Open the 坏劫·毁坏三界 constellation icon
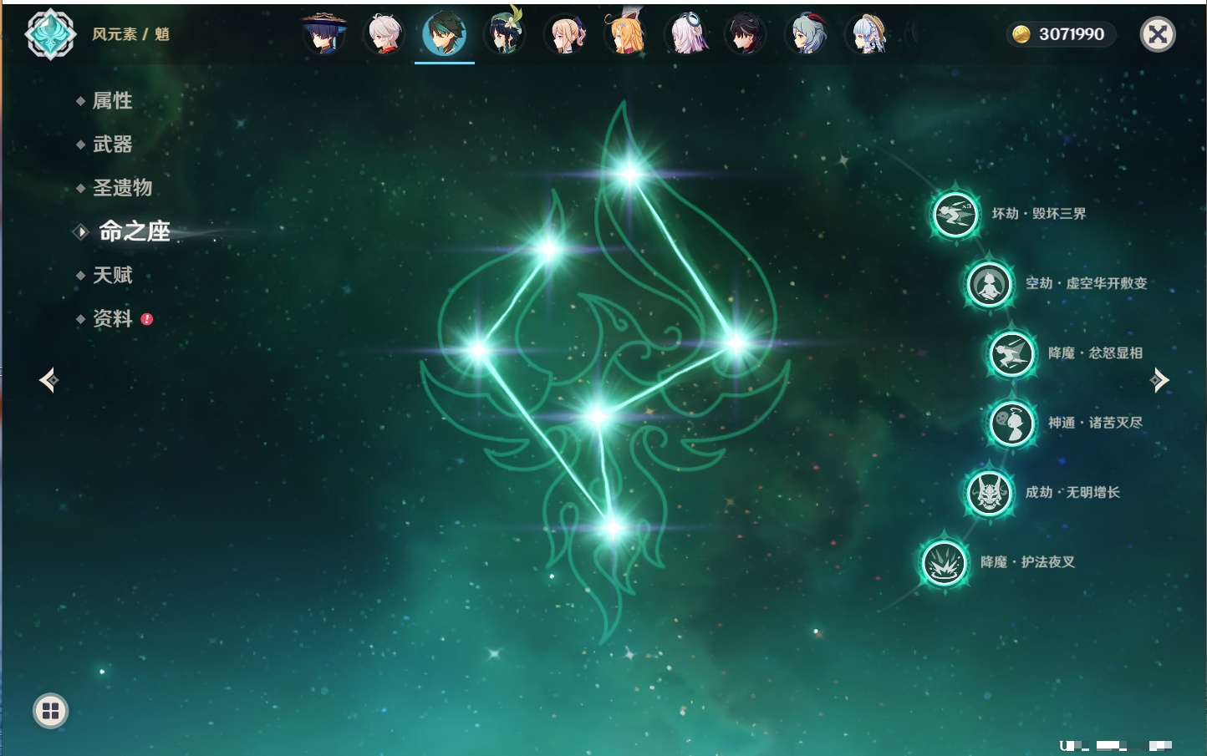The image size is (1207, 756). coord(955,215)
